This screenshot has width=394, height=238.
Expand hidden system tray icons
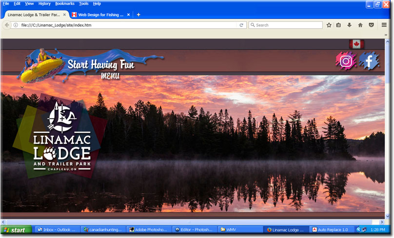point(358,229)
